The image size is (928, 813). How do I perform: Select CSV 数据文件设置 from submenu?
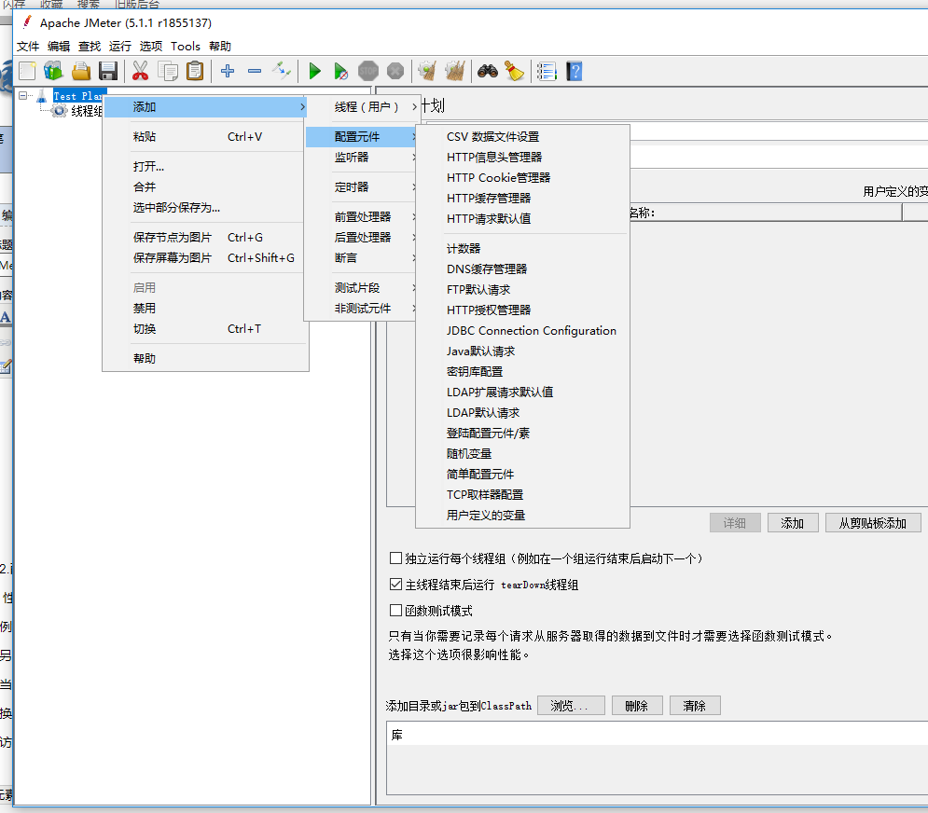(522, 137)
